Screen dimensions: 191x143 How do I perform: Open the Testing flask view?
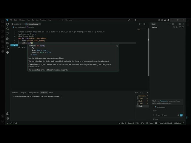[x=7, y=48]
